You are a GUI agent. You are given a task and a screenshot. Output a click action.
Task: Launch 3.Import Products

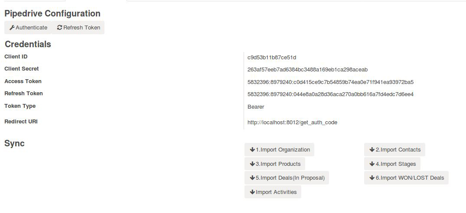[275, 164]
